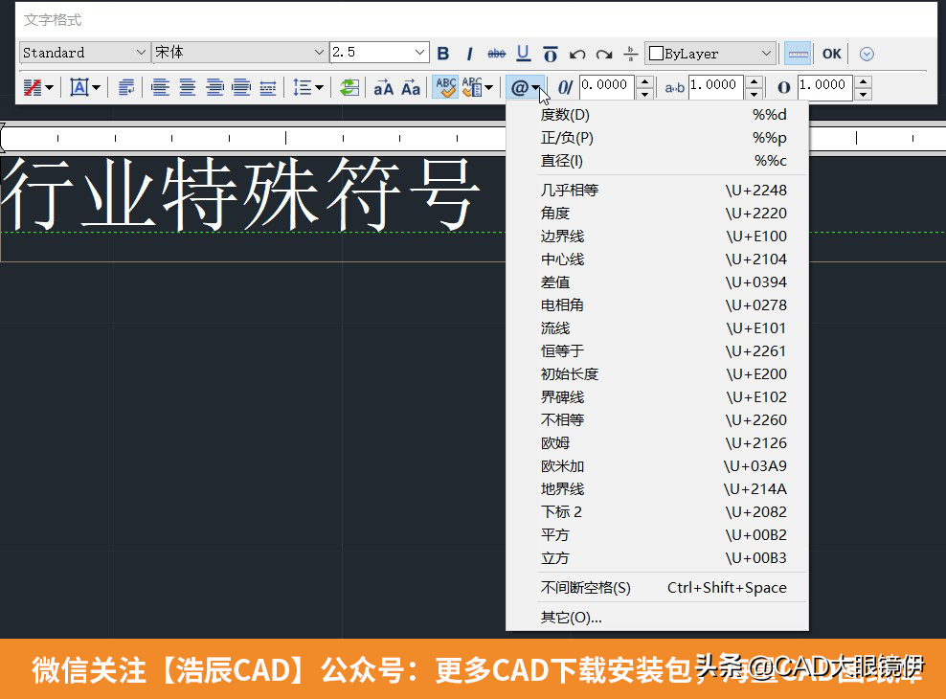
Task: Center align the text
Action: 188,87
